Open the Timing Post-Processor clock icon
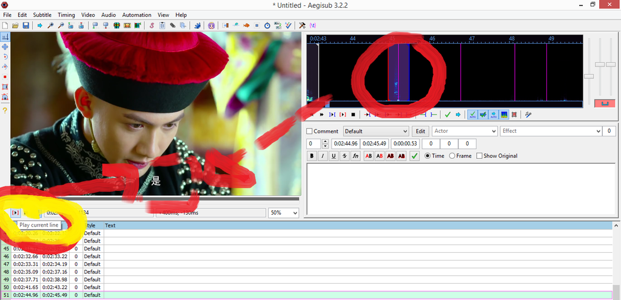 click(x=267, y=25)
